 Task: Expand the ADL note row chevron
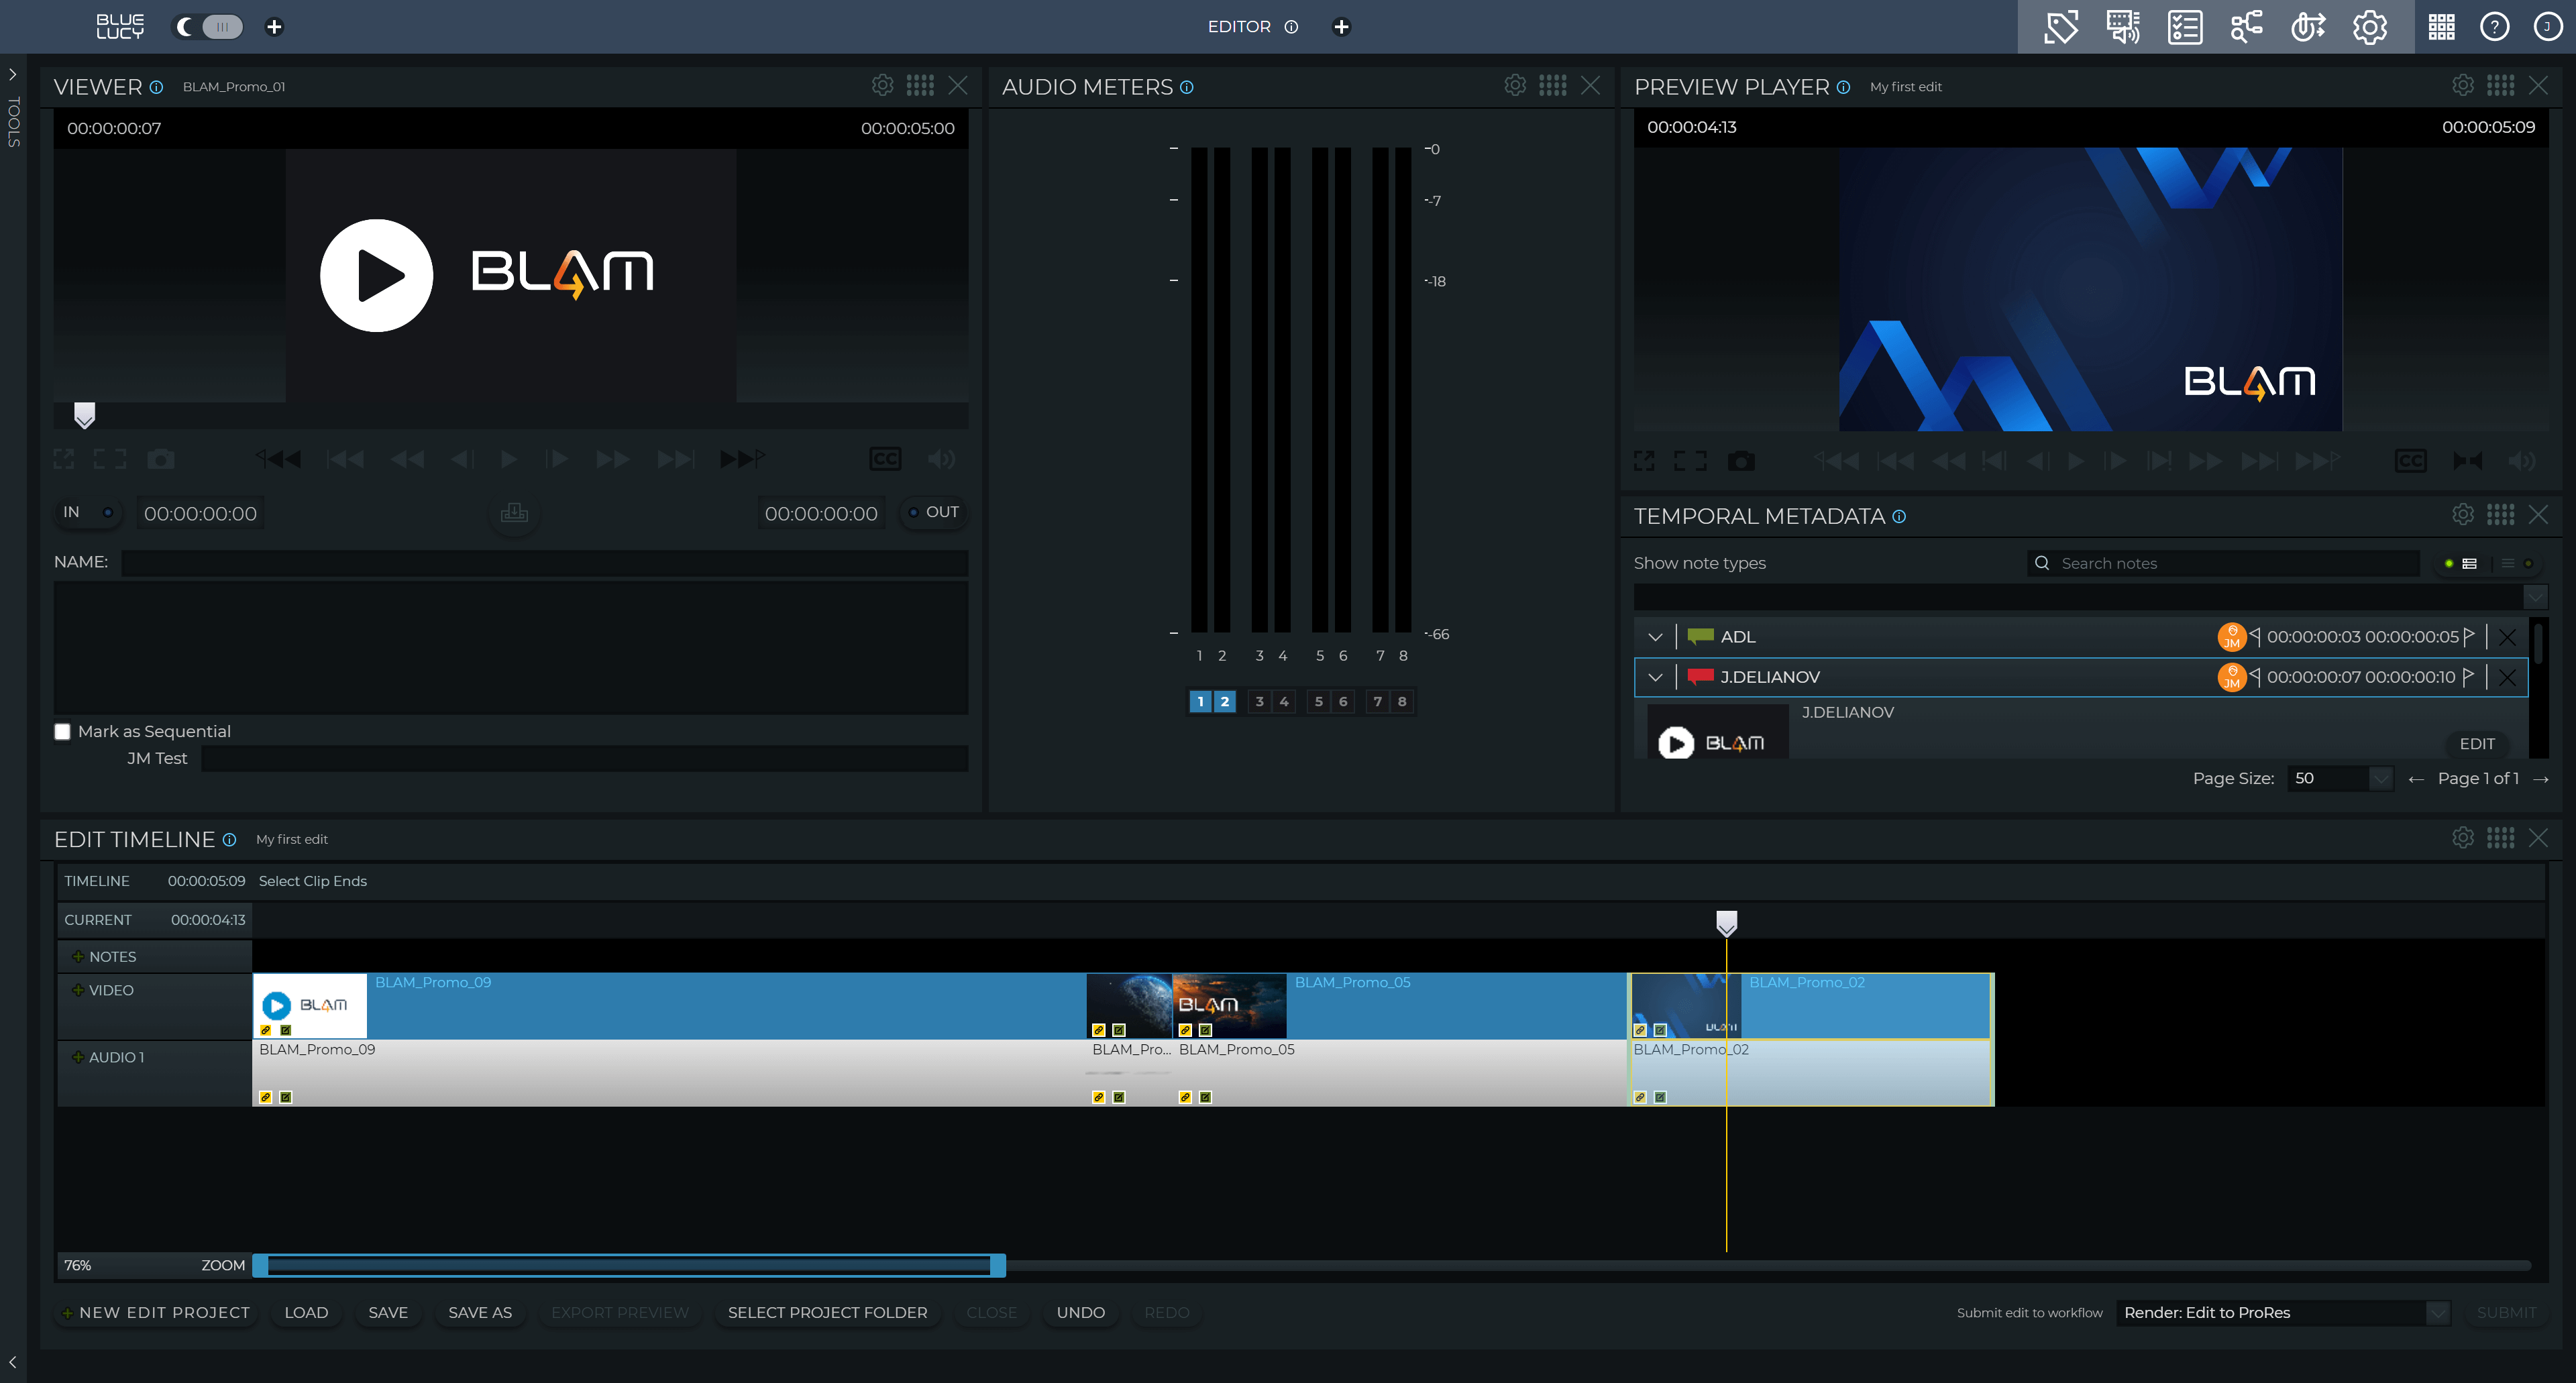coord(1655,637)
